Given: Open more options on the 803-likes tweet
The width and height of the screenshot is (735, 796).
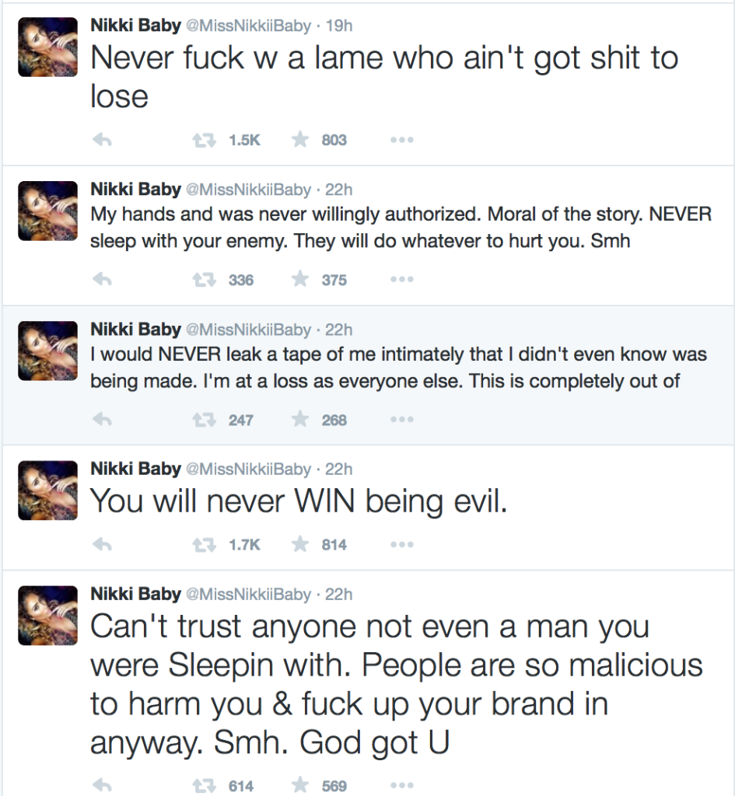Looking at the screenshot, I should tap(401, 141).
